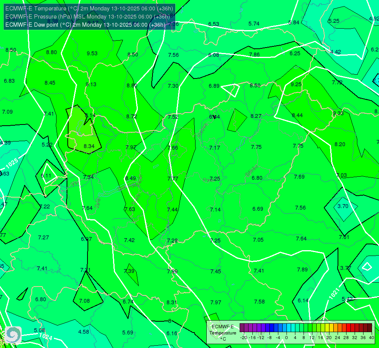
Task: Click the 9.33 dew point value
Action: pyautogui.click(x=338, y=113)
